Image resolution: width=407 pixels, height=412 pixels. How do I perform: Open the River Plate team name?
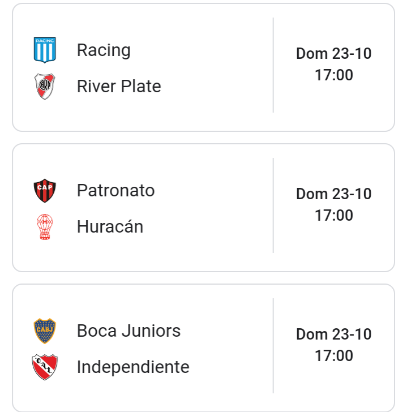pos(119,86)
